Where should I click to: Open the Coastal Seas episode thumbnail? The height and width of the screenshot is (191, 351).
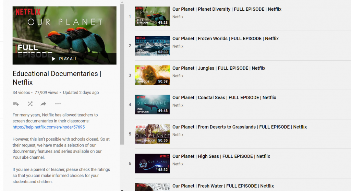[x=153, y=104]
